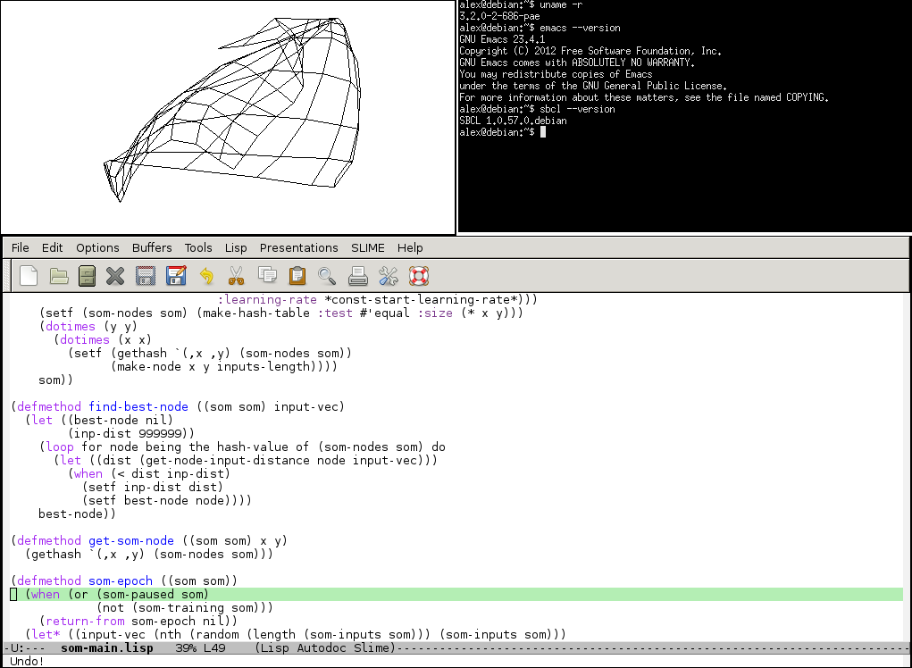Screen dimensions: 912x668
Task: Copy the selection using the copy icon
Action: pos(268,276)
